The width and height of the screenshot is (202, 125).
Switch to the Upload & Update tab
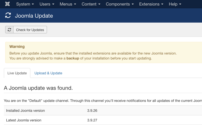pyautogui.click(x=48, y=73)
